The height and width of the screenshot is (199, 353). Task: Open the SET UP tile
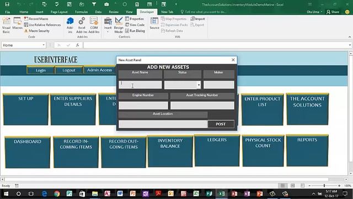[26, 109]
